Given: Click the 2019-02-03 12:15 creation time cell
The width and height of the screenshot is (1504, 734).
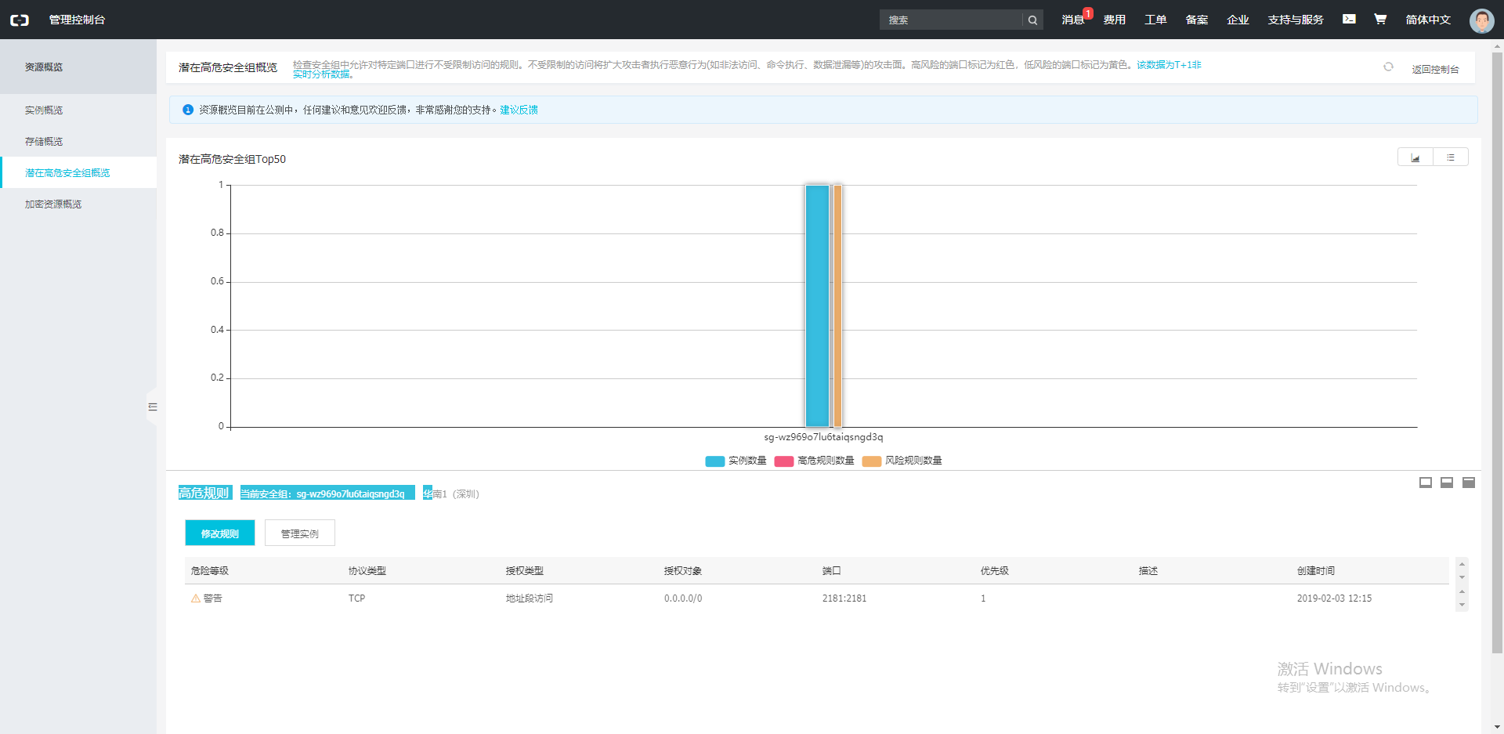Looking at the screenshot, I should (x=1334, y=598).
